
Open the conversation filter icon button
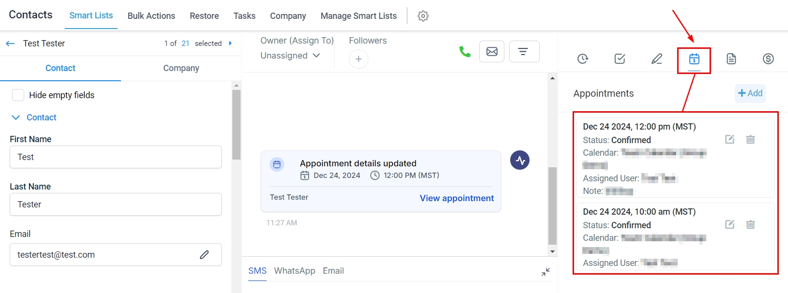pos(523,52)
